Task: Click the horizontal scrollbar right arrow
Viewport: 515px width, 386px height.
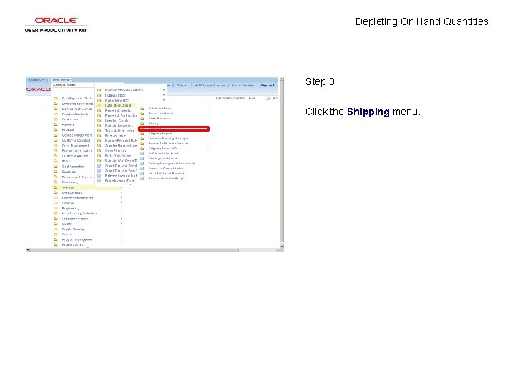Action: pyautogui.click(x=278, y=249)
